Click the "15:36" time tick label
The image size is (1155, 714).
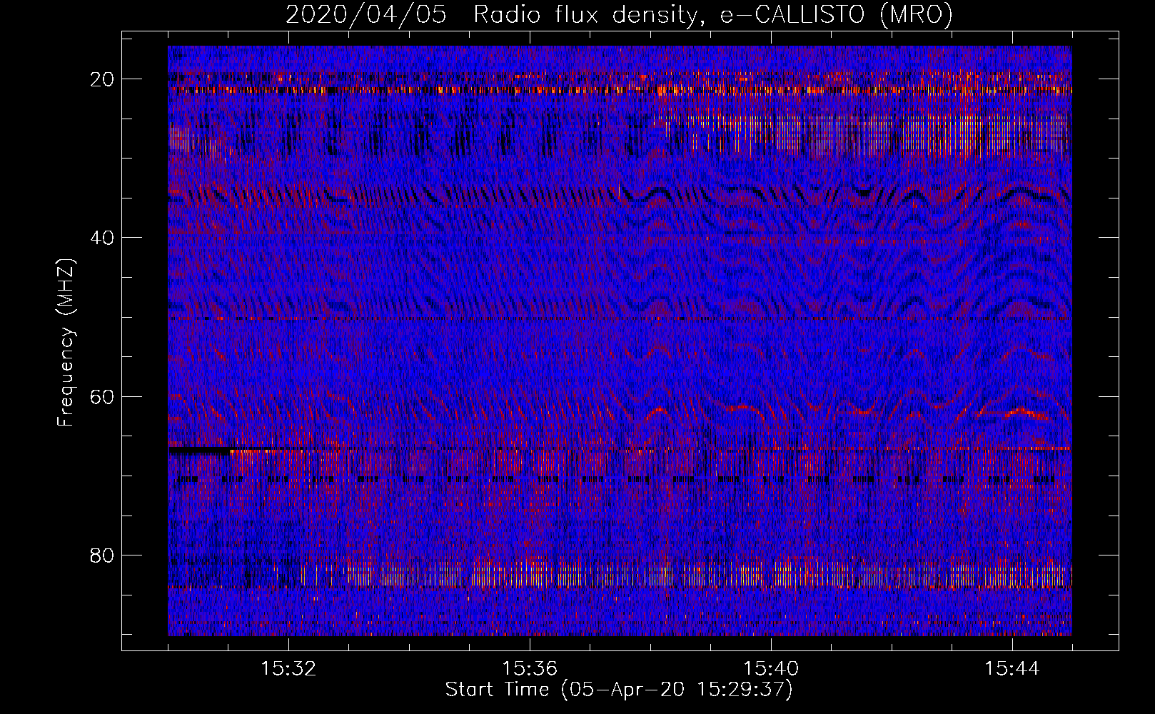(x=530, y=669)
